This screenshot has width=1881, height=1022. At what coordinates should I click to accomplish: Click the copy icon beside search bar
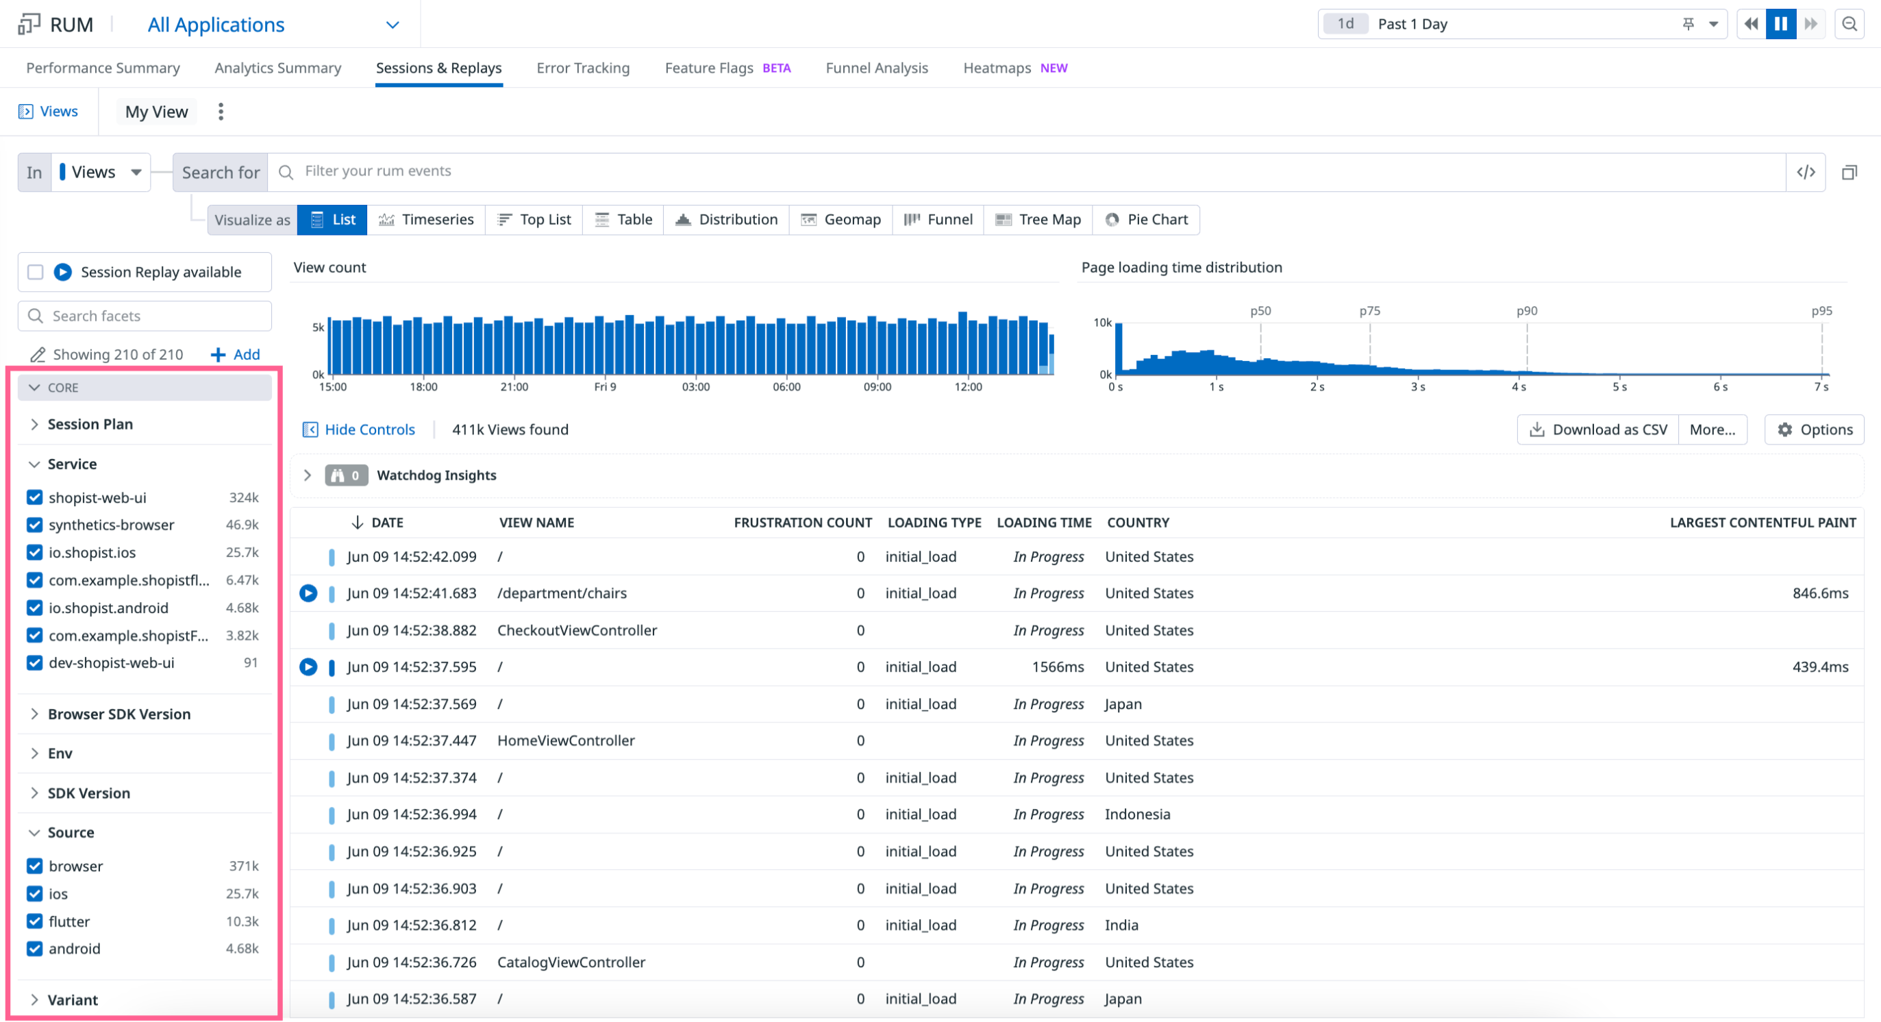[x=1849, y=173]
